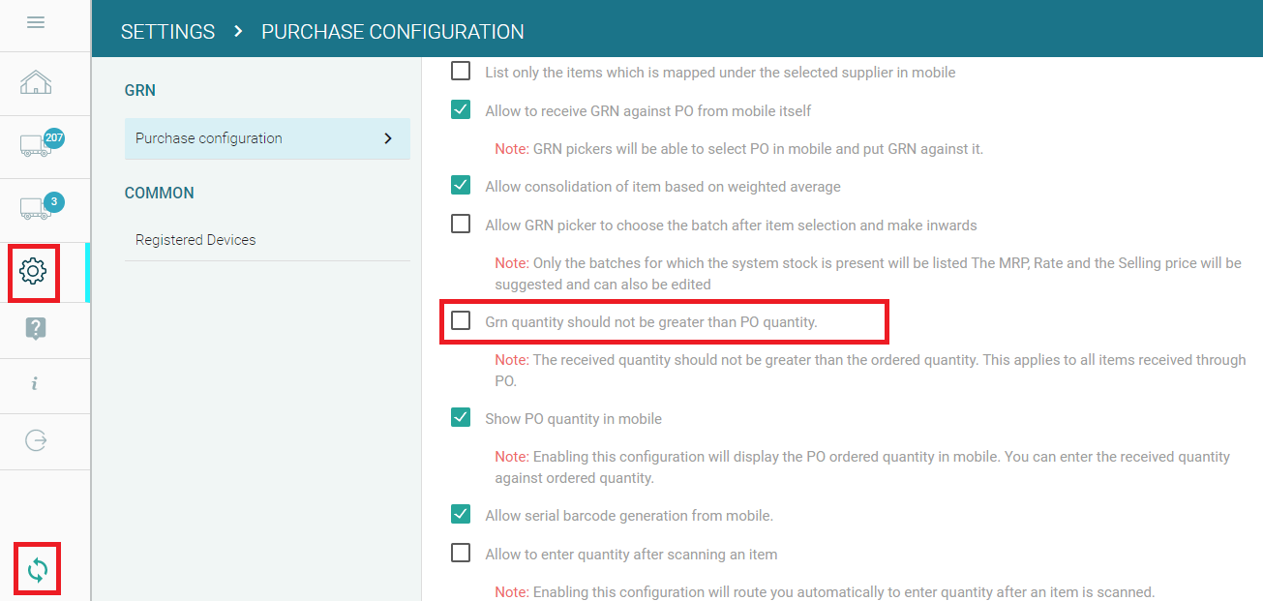The height and width of the screenshot is (601, 1263).
Task: Open Registered Devices menu item
Action: tap(195, 240)
